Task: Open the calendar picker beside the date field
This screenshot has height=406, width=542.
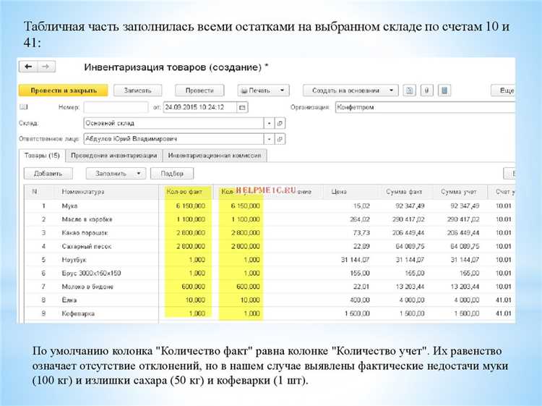Action: pyautogui.click(x=242, y=107)
